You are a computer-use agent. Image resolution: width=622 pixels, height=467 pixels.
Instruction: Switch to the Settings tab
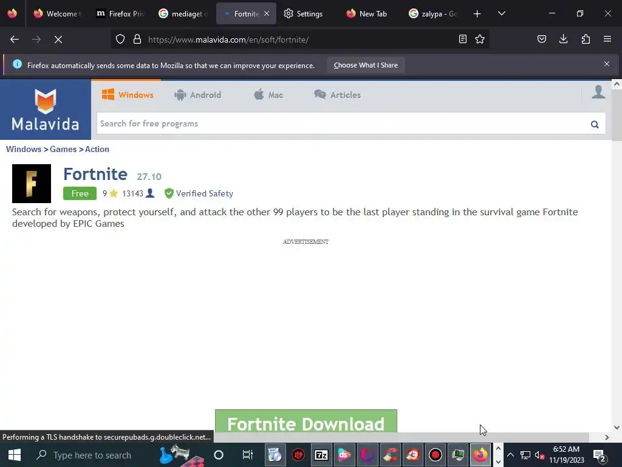[x=303, y=13]
